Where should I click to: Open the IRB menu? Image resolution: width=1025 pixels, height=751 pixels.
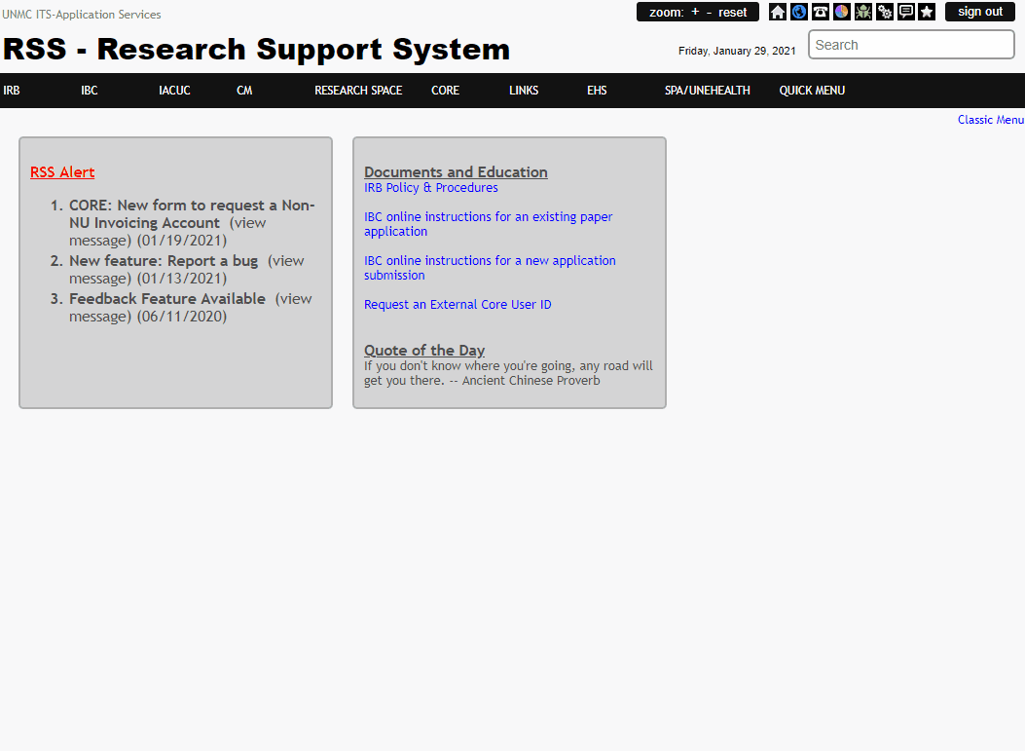(12, 91)
